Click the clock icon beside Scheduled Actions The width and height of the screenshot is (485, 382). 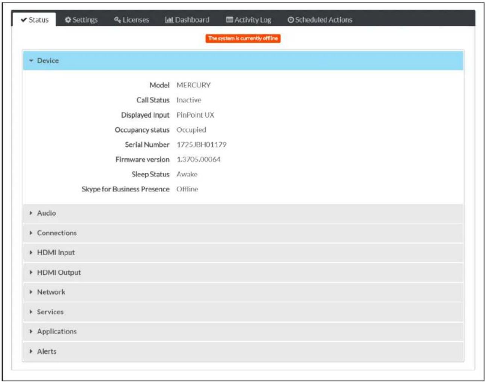pos(291,20)
